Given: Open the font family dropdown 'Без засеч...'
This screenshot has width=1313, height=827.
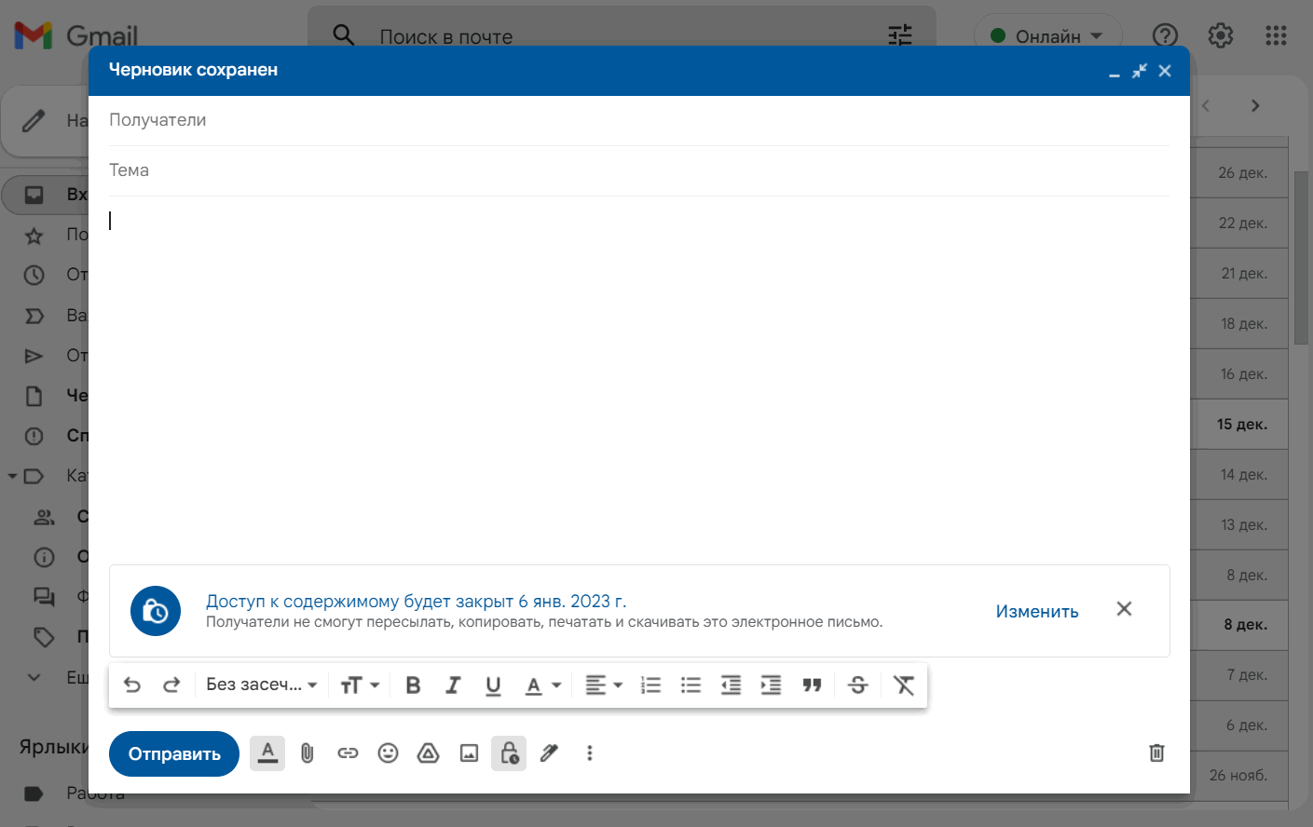Looking at the screenshot, I should (262, 685).
